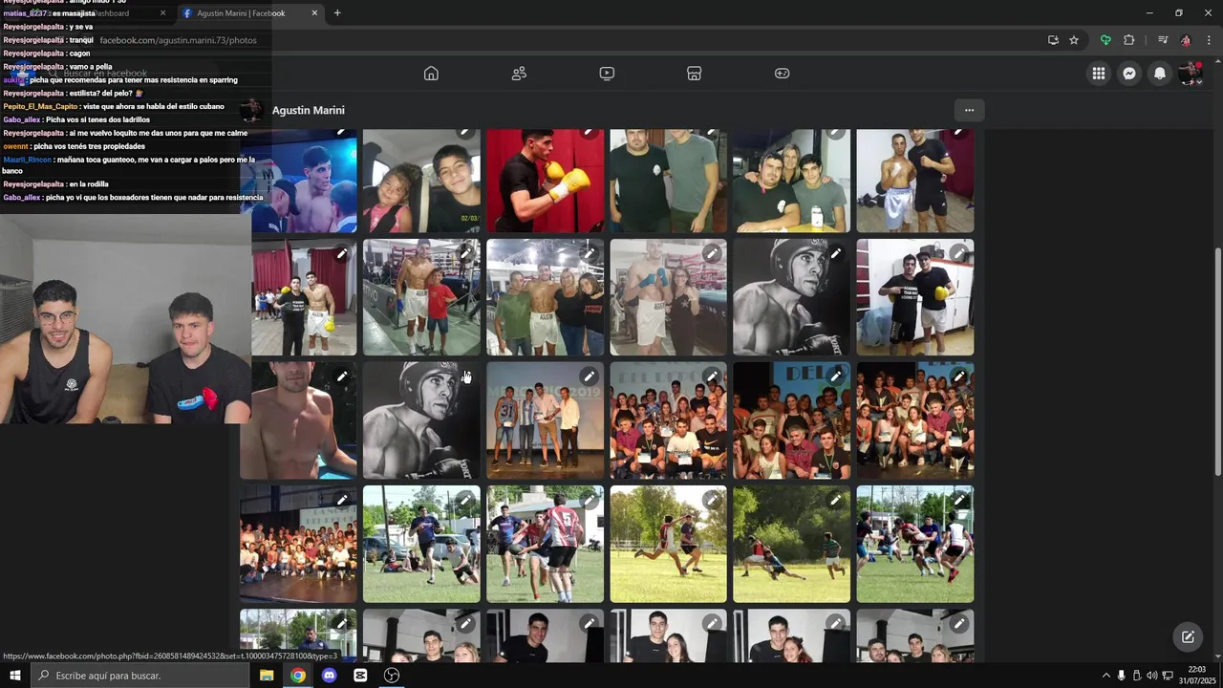Open the selfie with little girl photo

[421, 182]
